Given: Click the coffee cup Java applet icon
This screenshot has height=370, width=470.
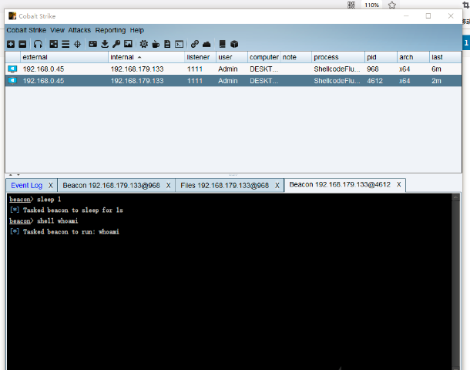Looking at the screenshot, I should 156,44.
